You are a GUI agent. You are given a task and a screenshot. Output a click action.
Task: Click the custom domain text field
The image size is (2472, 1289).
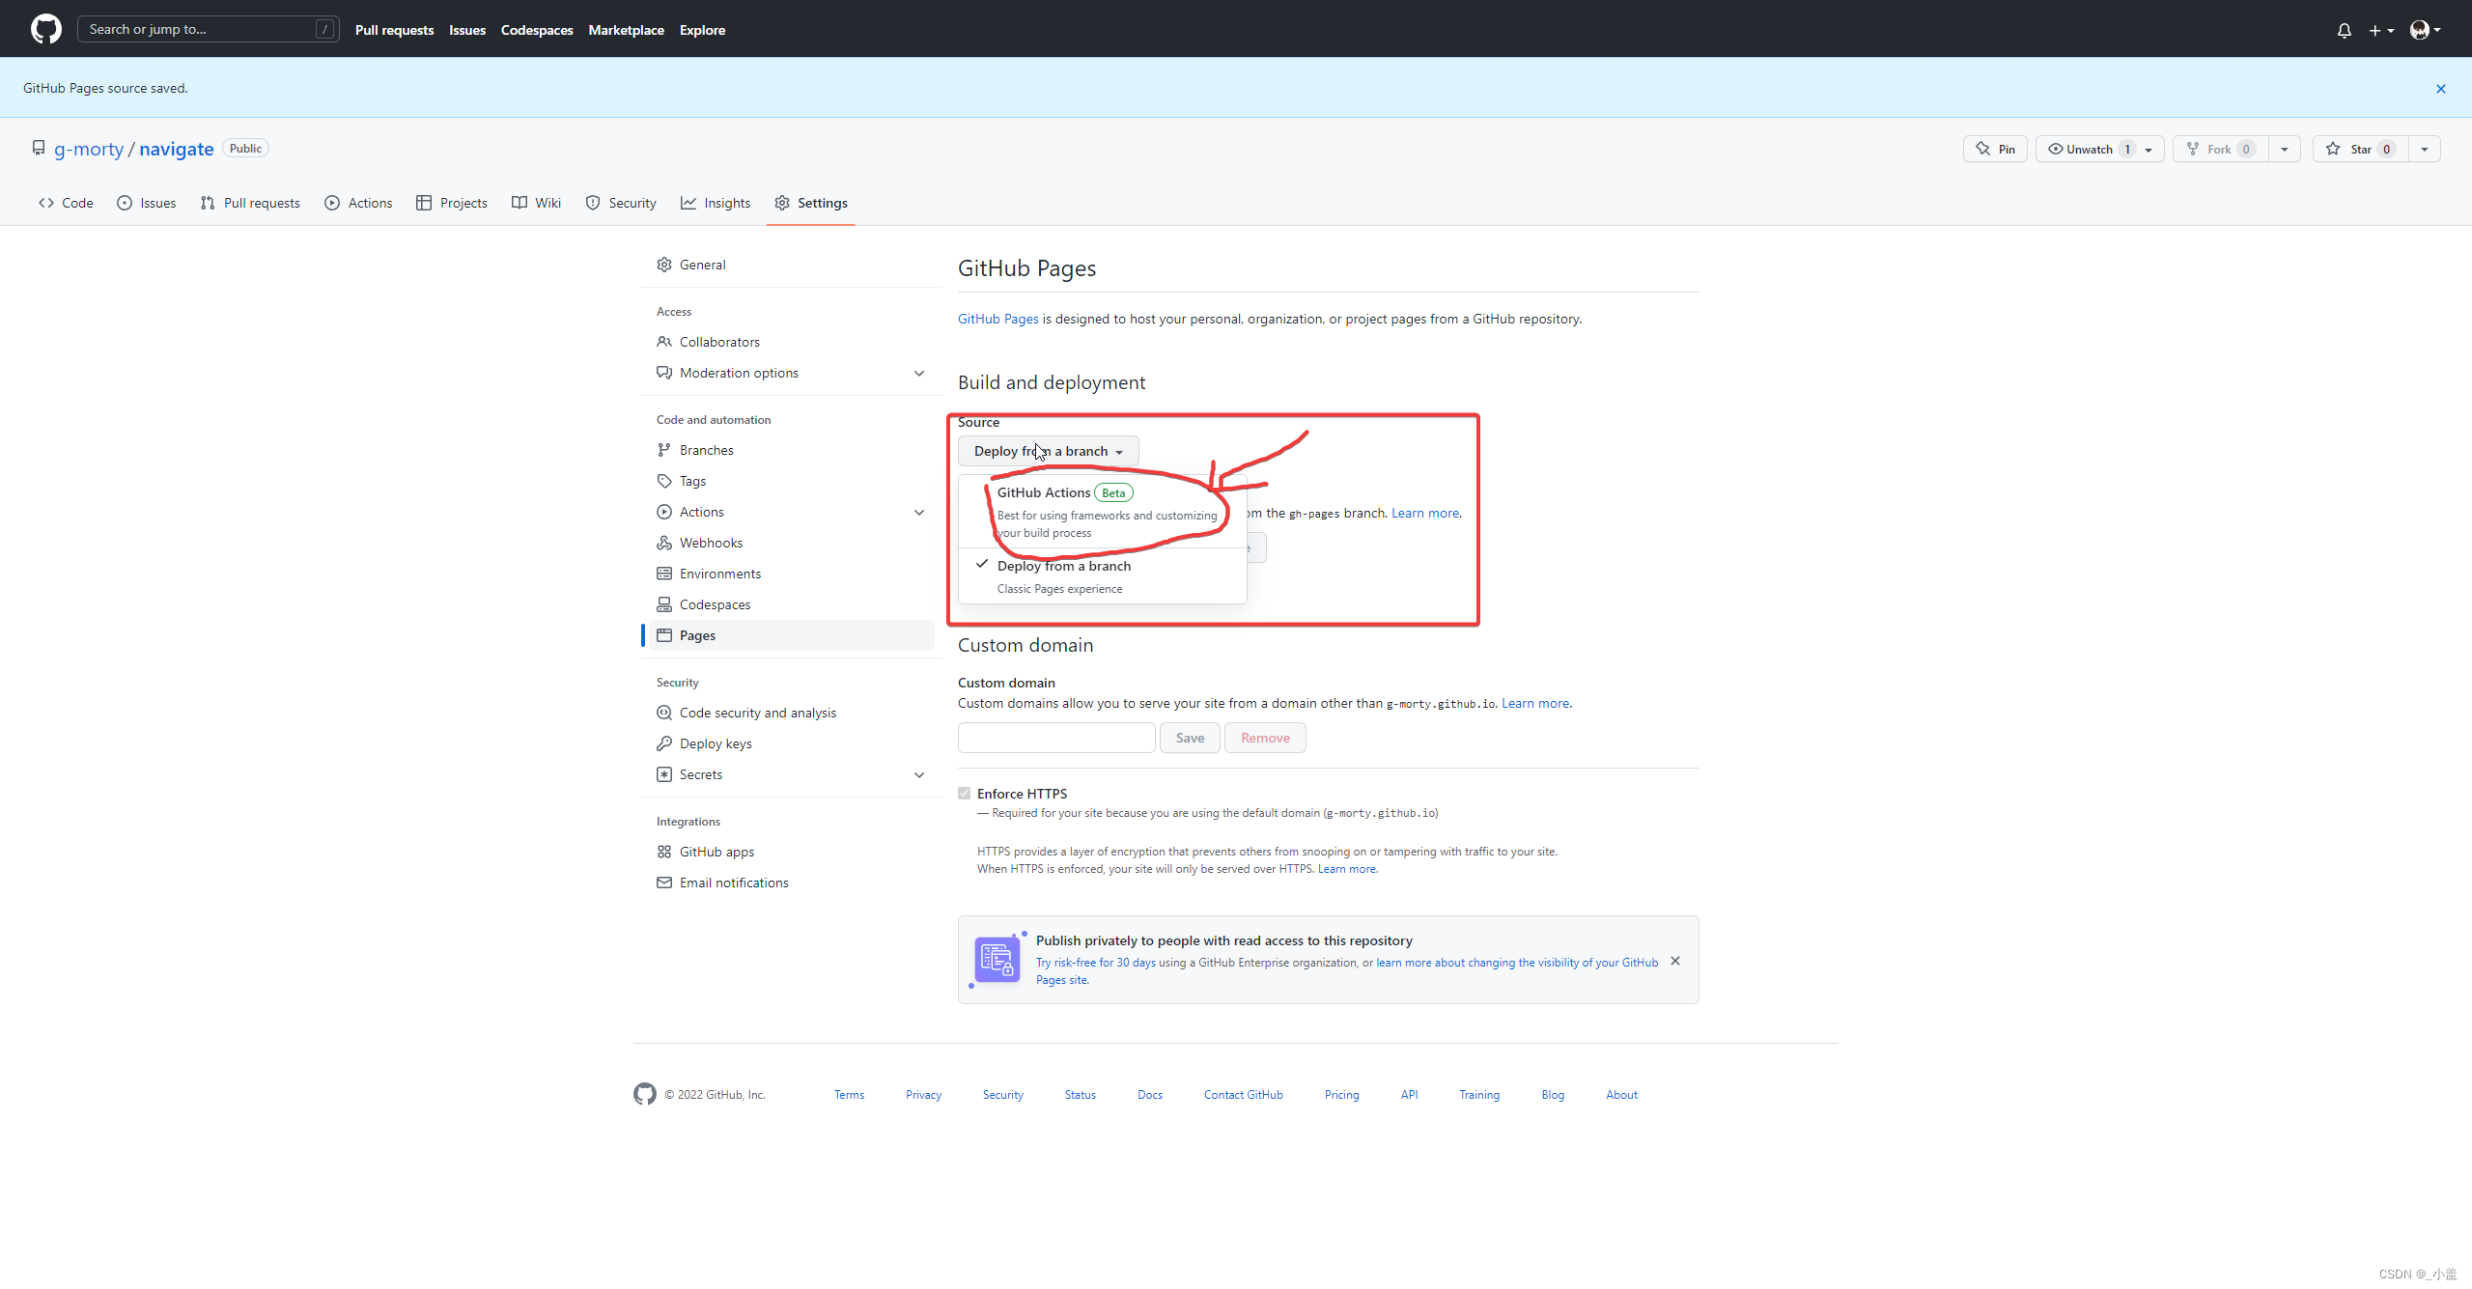pyautogui.click(x=1056, y=738)
